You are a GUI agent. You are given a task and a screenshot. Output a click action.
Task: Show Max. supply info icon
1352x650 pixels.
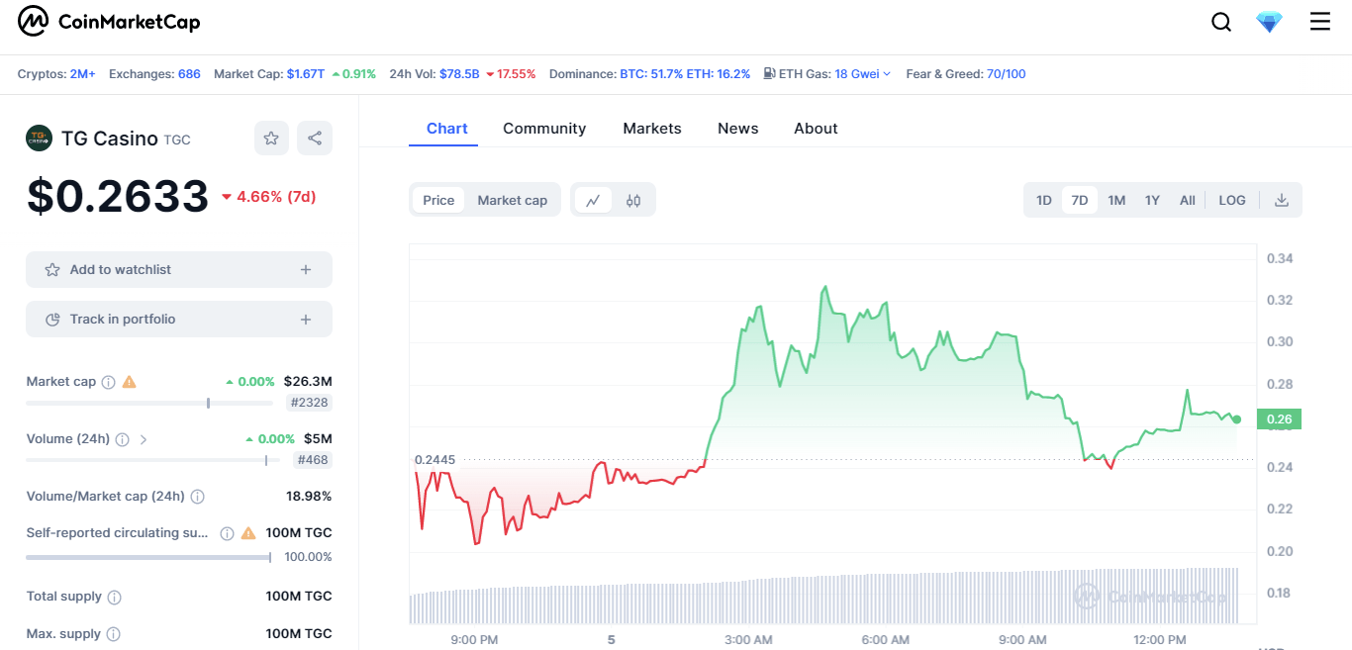pos(113,634)
